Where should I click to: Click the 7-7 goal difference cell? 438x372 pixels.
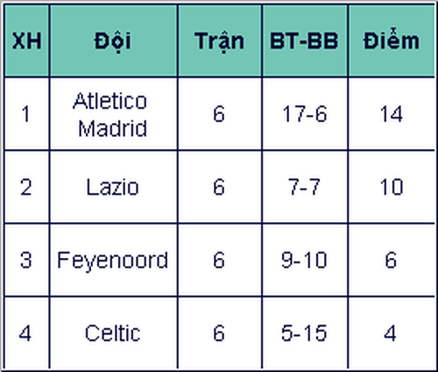coord(305,187)
